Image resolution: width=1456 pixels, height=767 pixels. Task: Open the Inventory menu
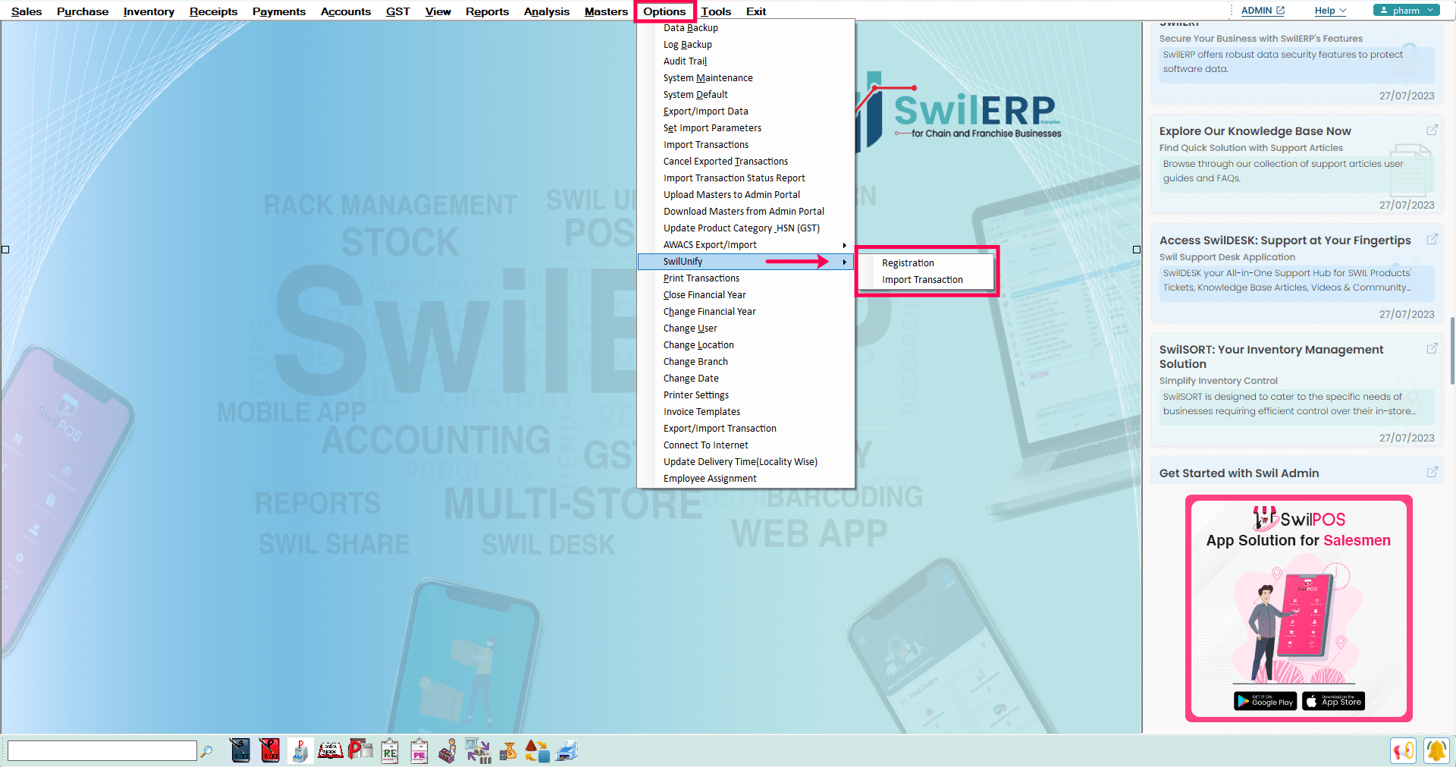[x=149, y=11]
